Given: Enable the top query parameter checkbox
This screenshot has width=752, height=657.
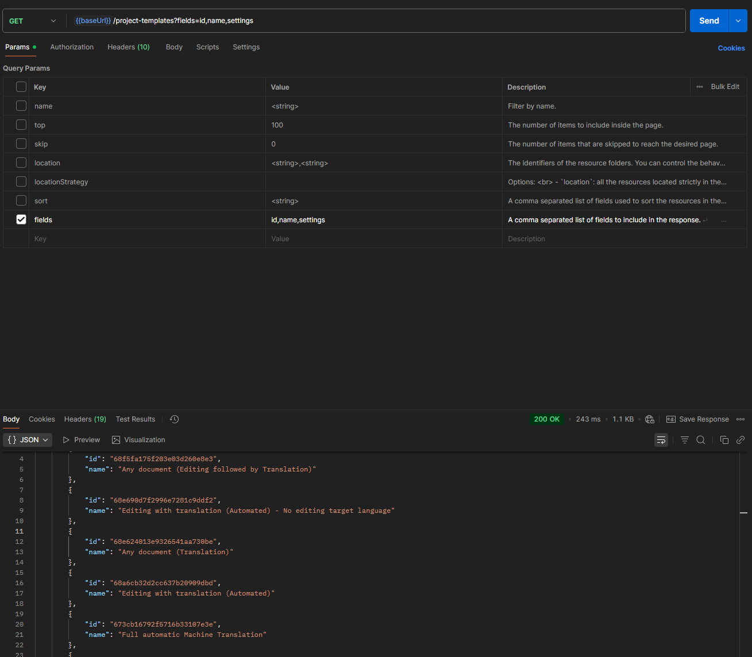Looking at the screenshot, I should coord(21,125).
